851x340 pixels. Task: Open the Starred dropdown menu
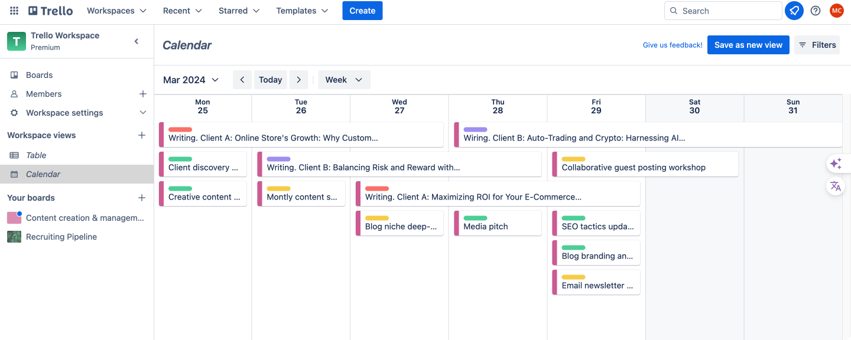(239, 11)
